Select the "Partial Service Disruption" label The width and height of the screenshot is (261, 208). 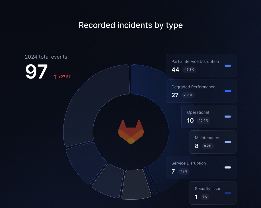click(195, 61)
